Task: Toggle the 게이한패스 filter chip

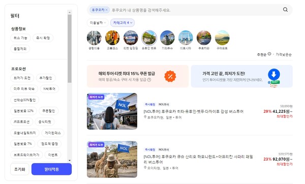Action: click(x=53, y=133)
